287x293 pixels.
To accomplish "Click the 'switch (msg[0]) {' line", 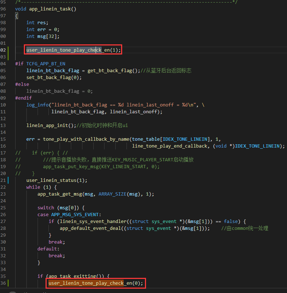I will point(61,208).
